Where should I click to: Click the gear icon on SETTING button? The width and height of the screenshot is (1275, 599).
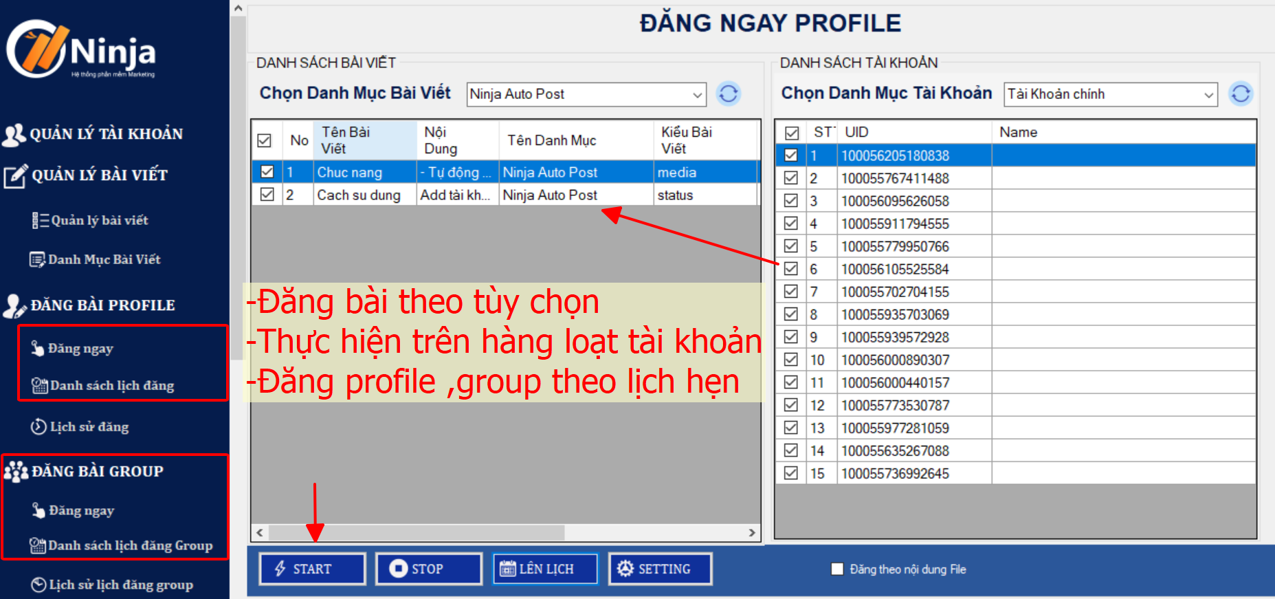[625, 569]
